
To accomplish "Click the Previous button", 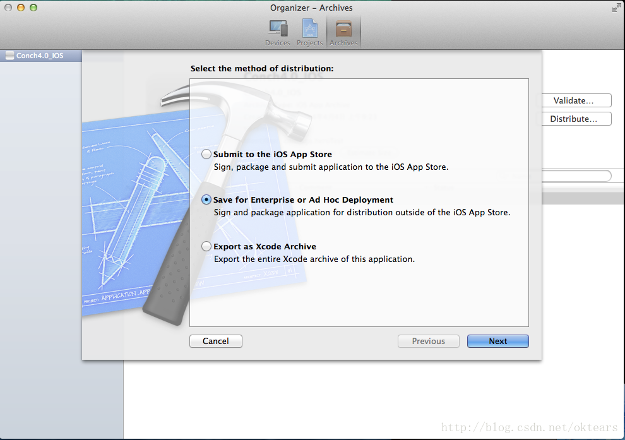I will pyautogui.click(x=429, y=341).
